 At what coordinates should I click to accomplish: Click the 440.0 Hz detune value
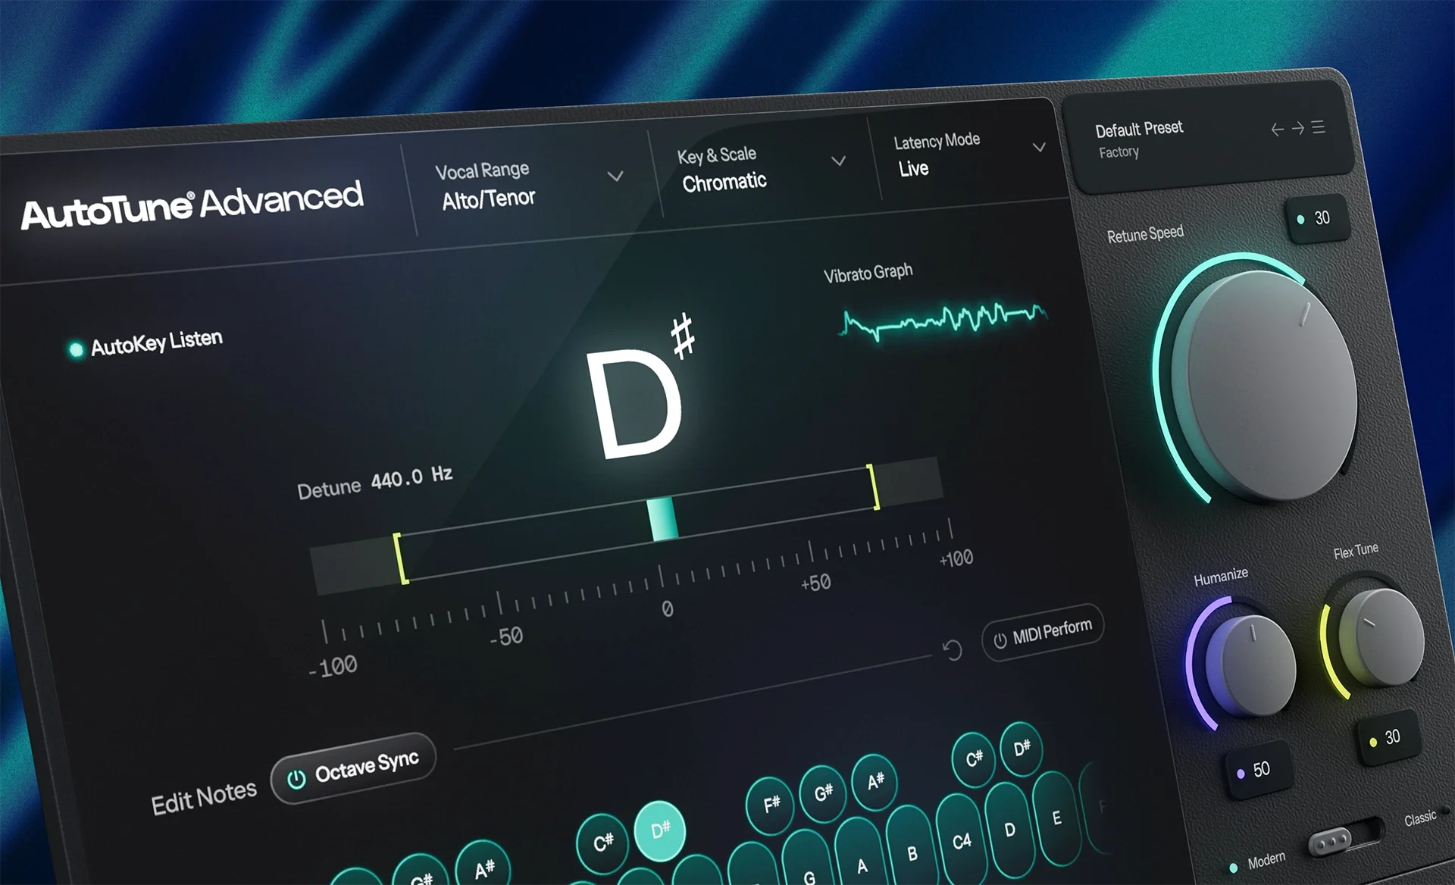pos(411,478)
